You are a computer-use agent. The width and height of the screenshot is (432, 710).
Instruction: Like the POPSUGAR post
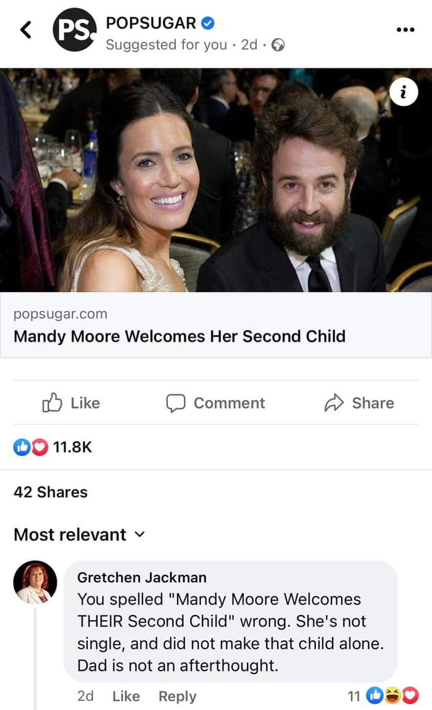coord(70,403)
